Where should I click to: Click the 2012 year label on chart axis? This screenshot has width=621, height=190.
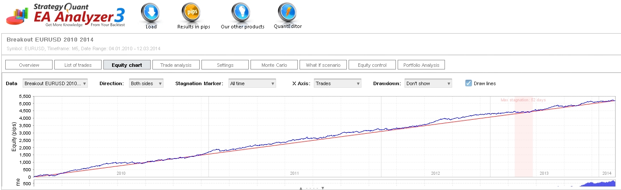click(436, 173)
